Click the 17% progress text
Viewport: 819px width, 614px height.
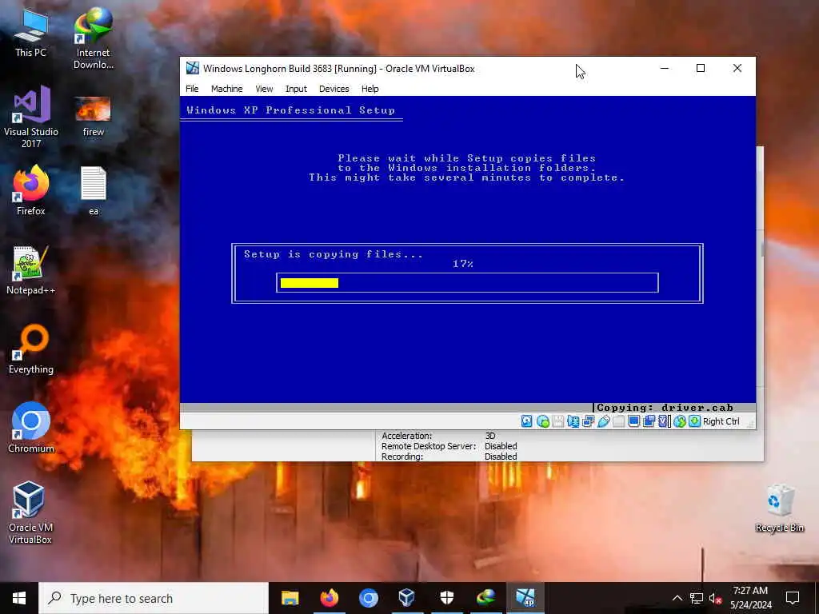pyautogui.click(x=463, y=264)
